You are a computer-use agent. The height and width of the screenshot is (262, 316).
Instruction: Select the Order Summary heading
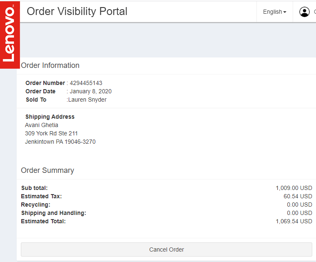pos(47,170)
